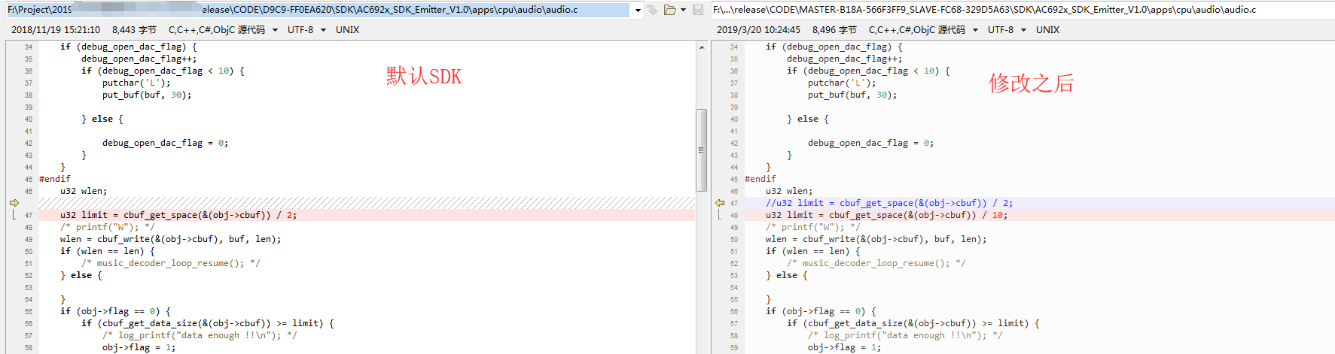Open the left file path history dropdown

[x=638, y=10]
